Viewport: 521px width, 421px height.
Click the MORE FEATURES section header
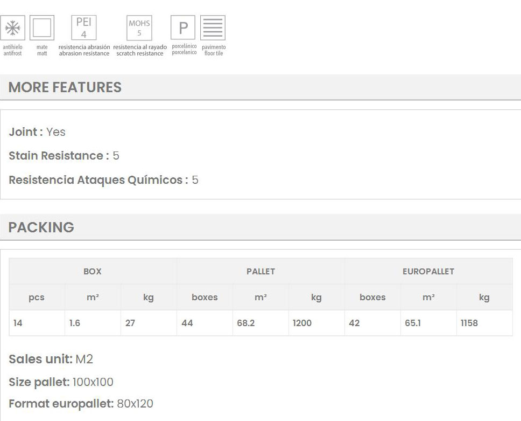coord(65,87)
